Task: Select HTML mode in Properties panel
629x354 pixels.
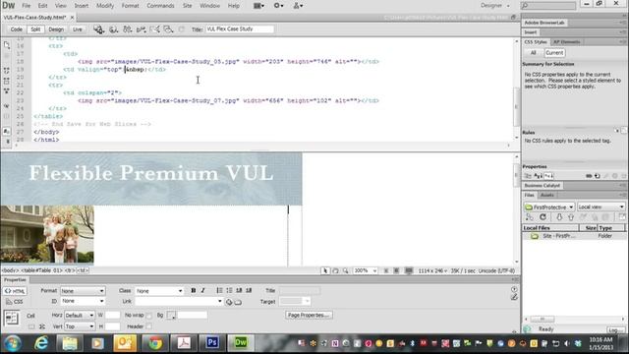Action: point(15,291)
